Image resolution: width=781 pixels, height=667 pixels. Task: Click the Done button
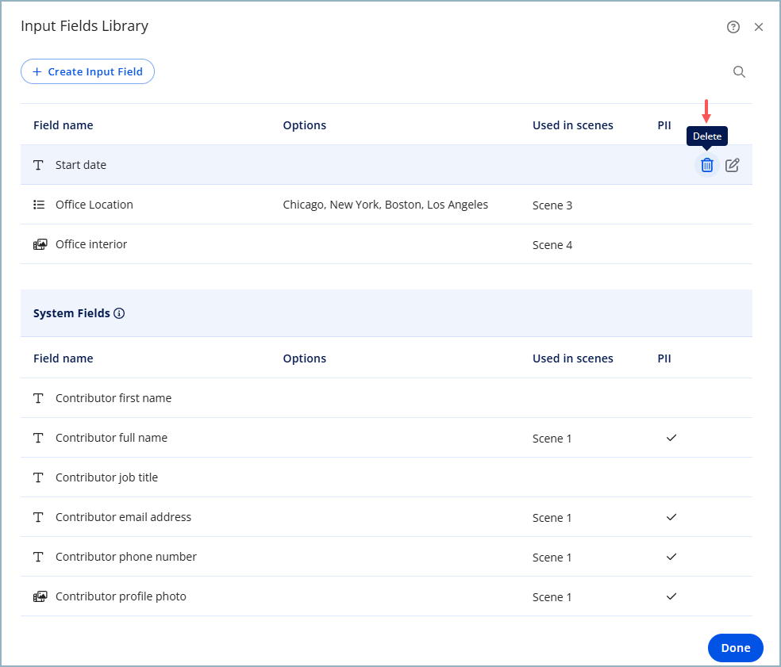click(735, 648)
